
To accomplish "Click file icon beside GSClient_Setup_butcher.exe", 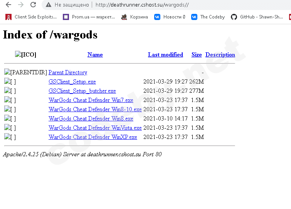I will pos(10,90).
